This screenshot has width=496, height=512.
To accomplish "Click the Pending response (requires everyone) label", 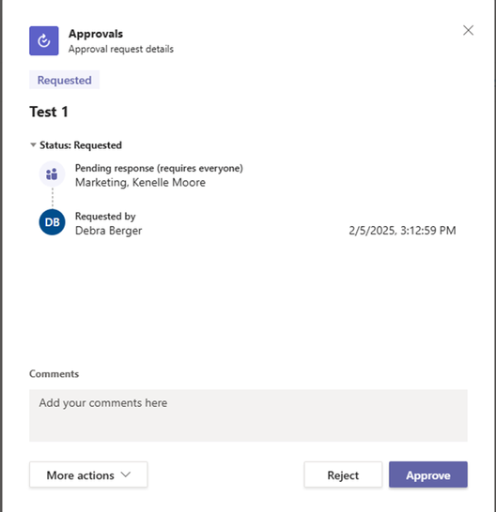I will pos(159,168).
